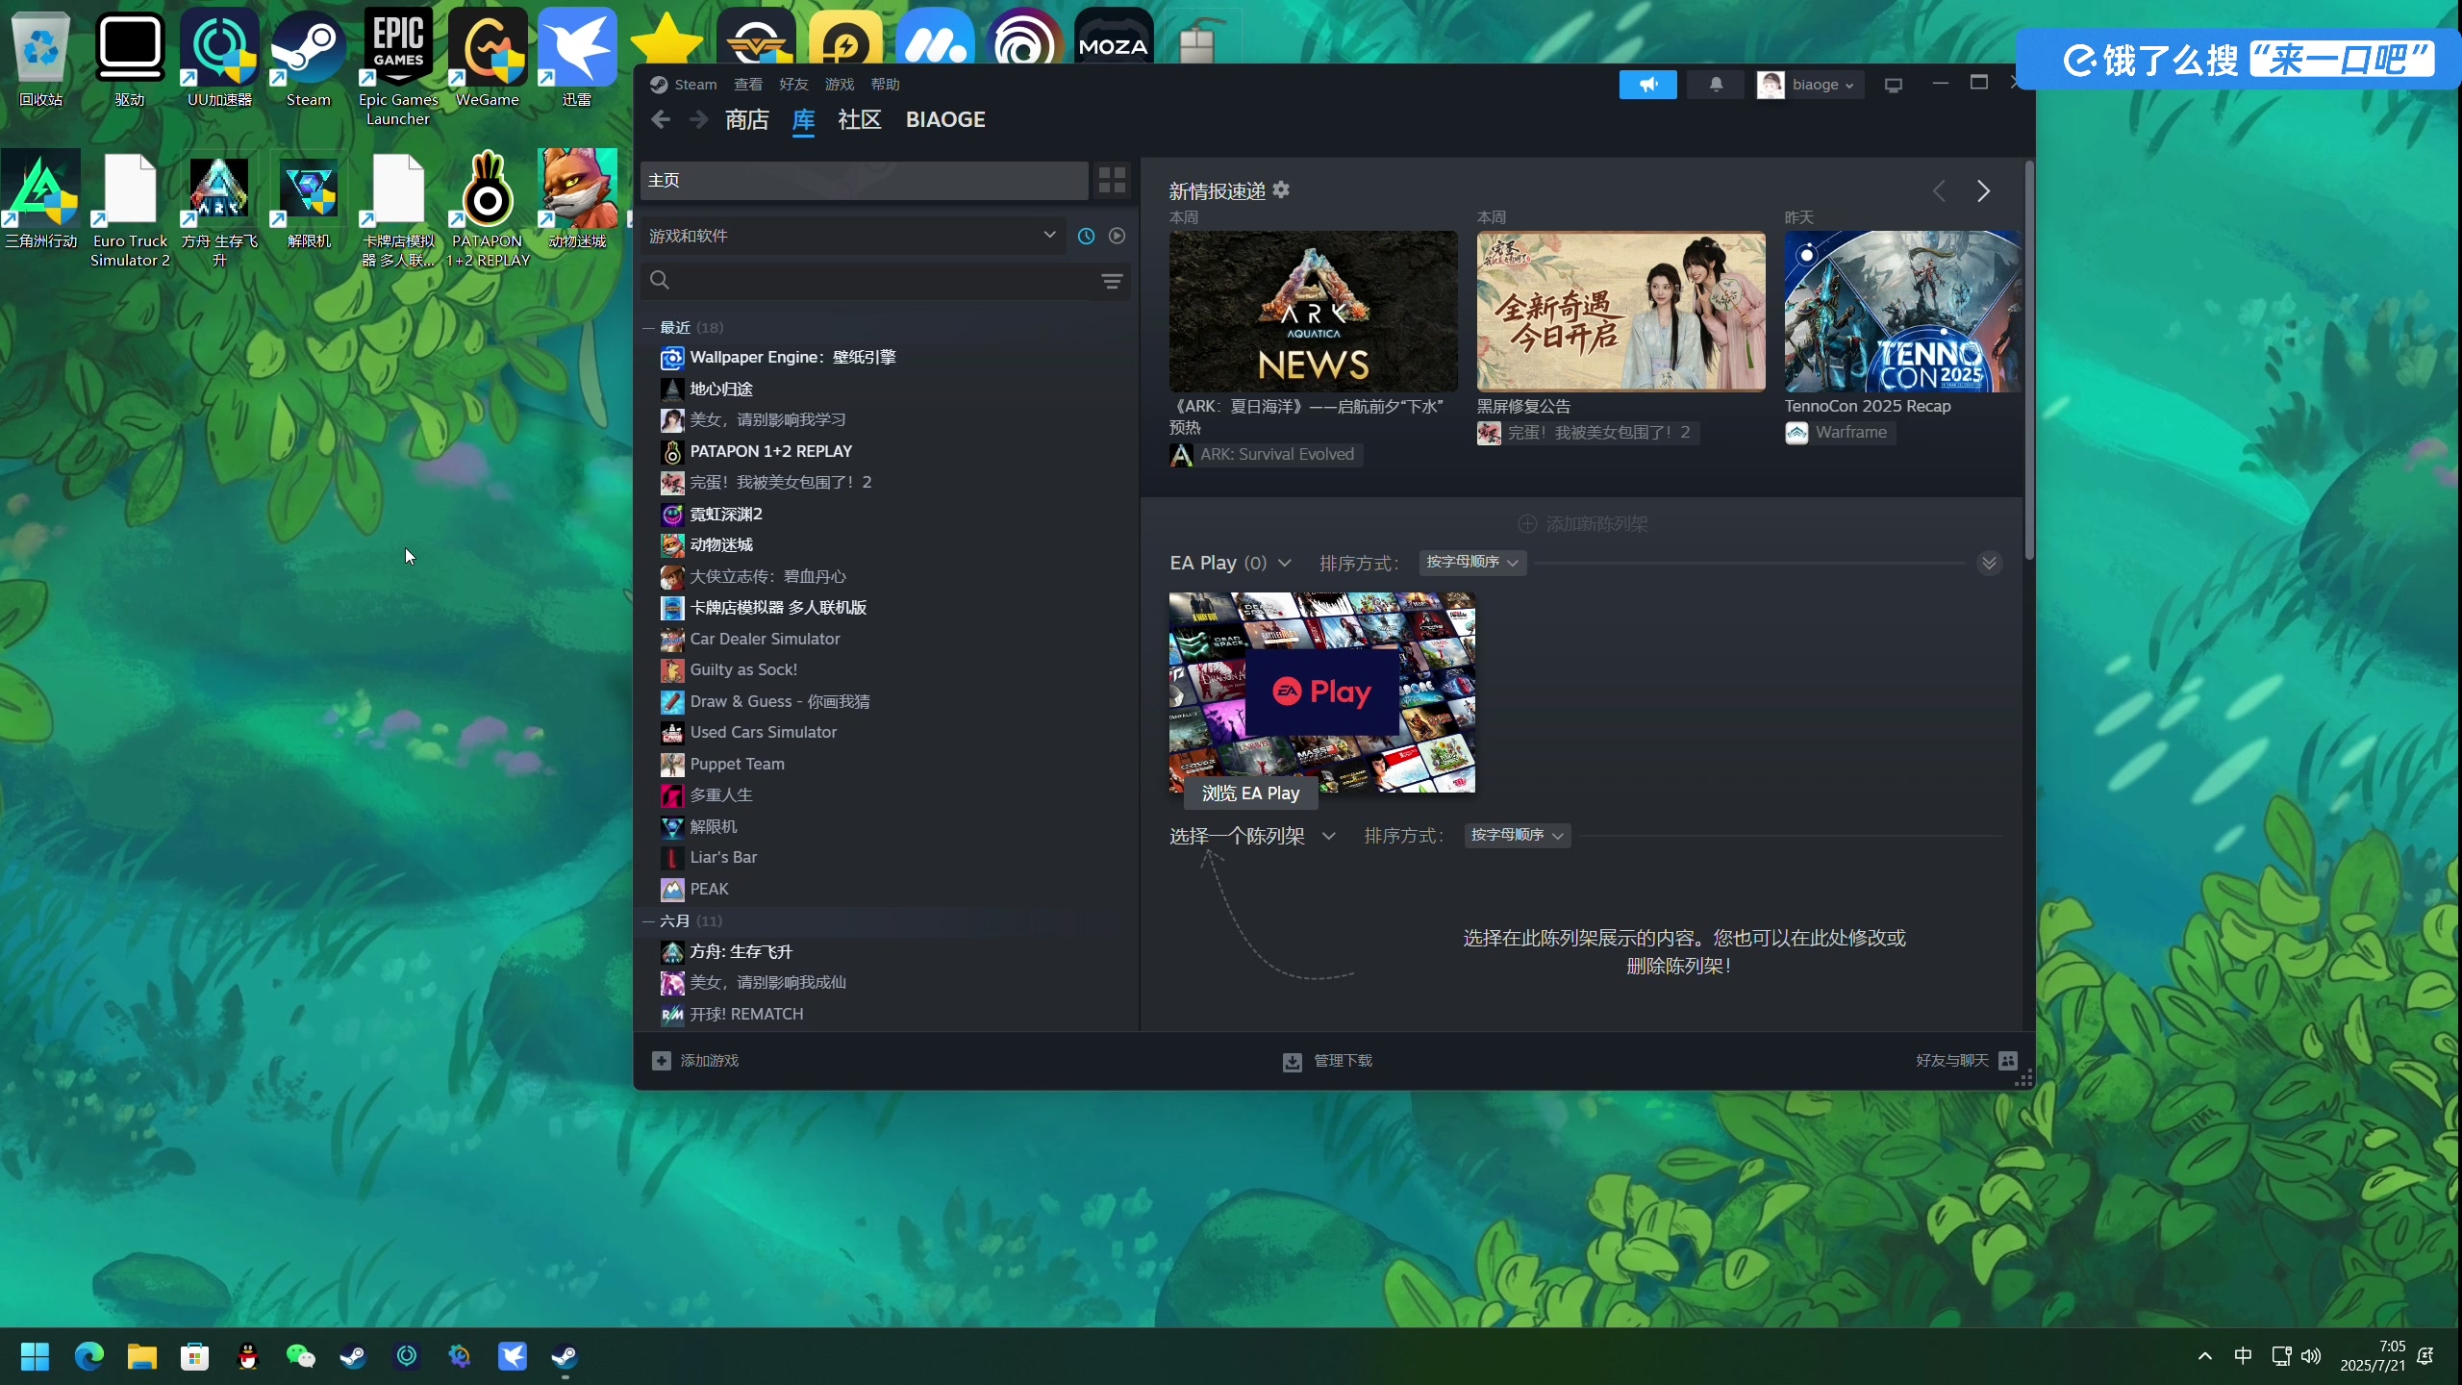Go back with the Steam back arrow
Screen dimensions: 2462x1385
tap(661, 119)
